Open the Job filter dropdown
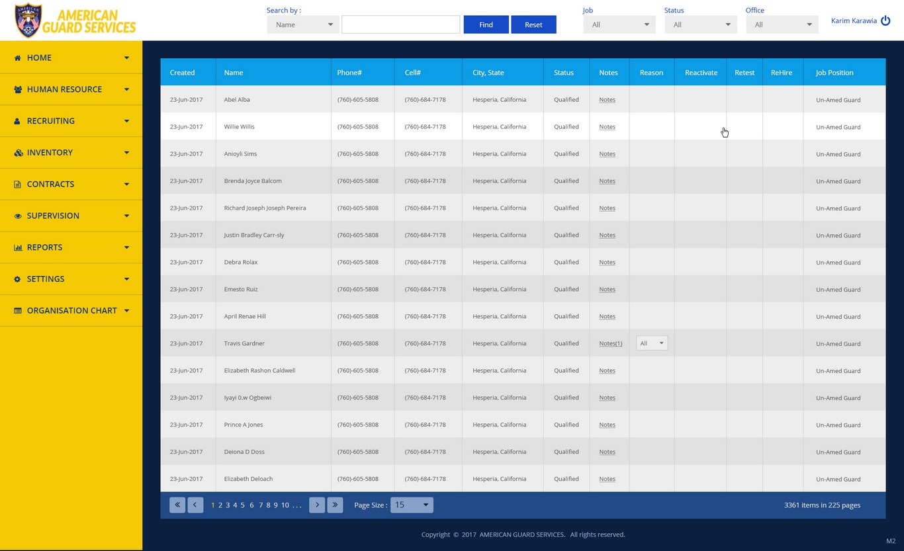The image size is (904, 551). coord(619,25)
